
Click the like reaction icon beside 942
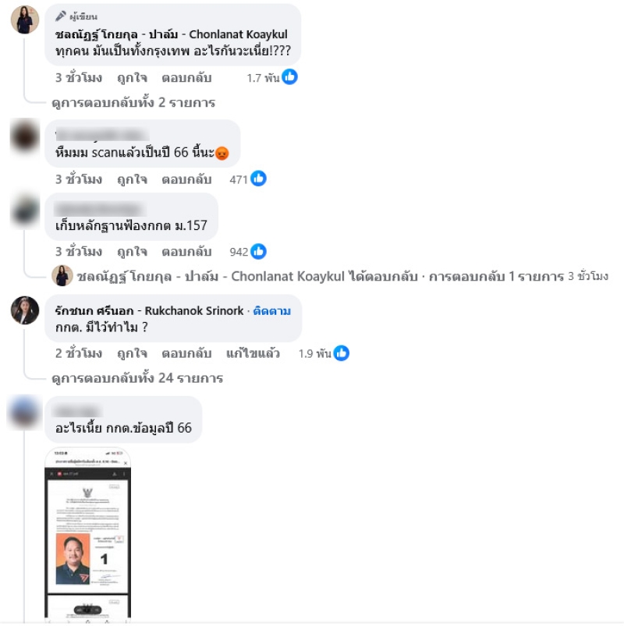(x=258, y=252)
